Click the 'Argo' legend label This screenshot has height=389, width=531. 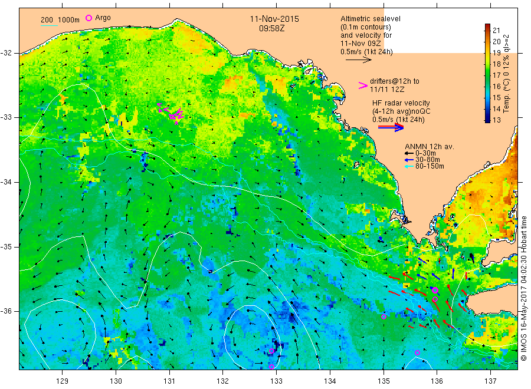pos(103,18)
